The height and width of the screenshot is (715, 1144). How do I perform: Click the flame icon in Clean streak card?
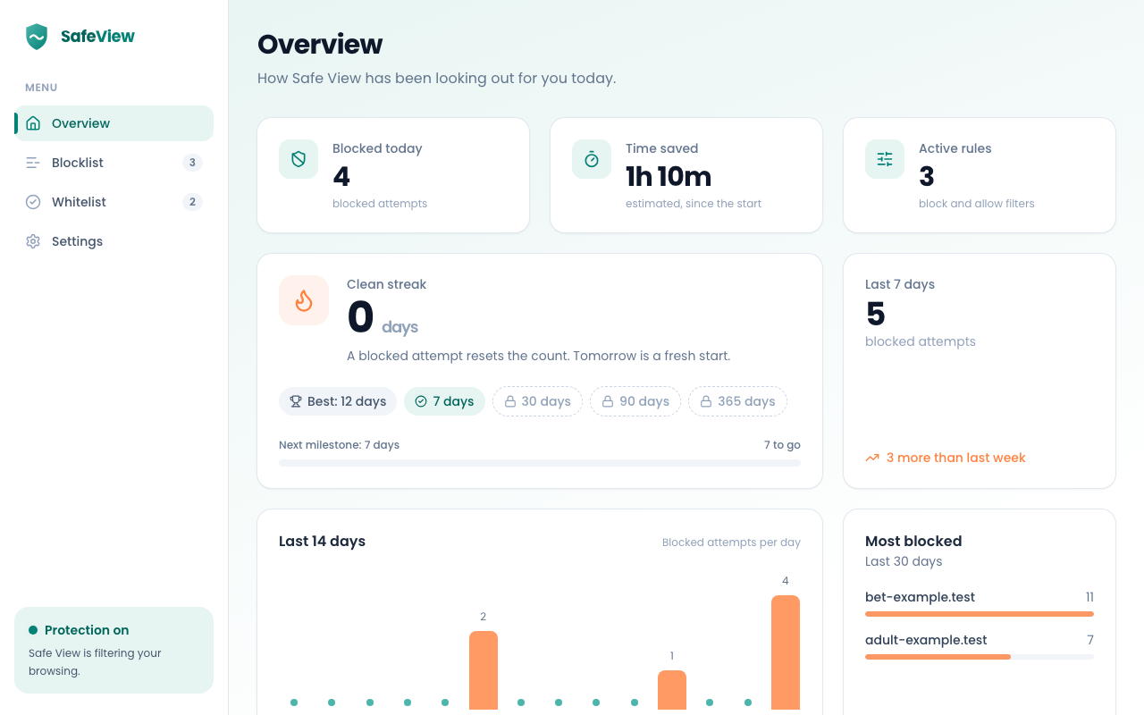click(304, 300)
